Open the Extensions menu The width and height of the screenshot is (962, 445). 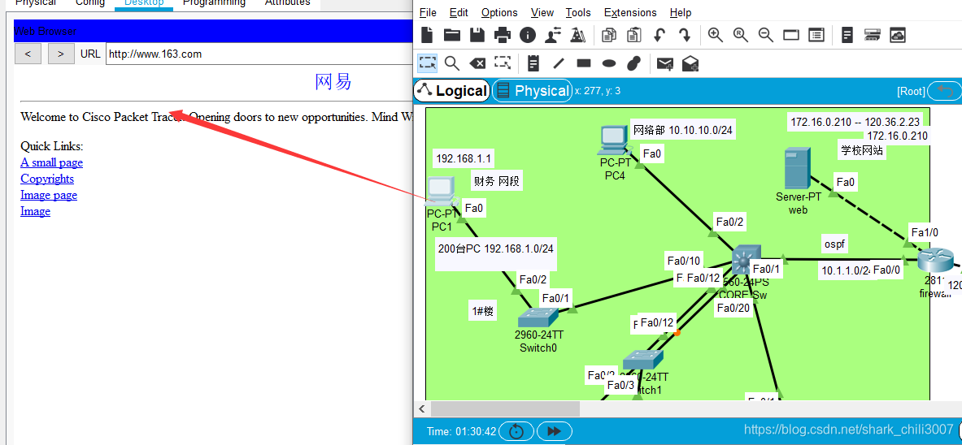click(630, 12)
